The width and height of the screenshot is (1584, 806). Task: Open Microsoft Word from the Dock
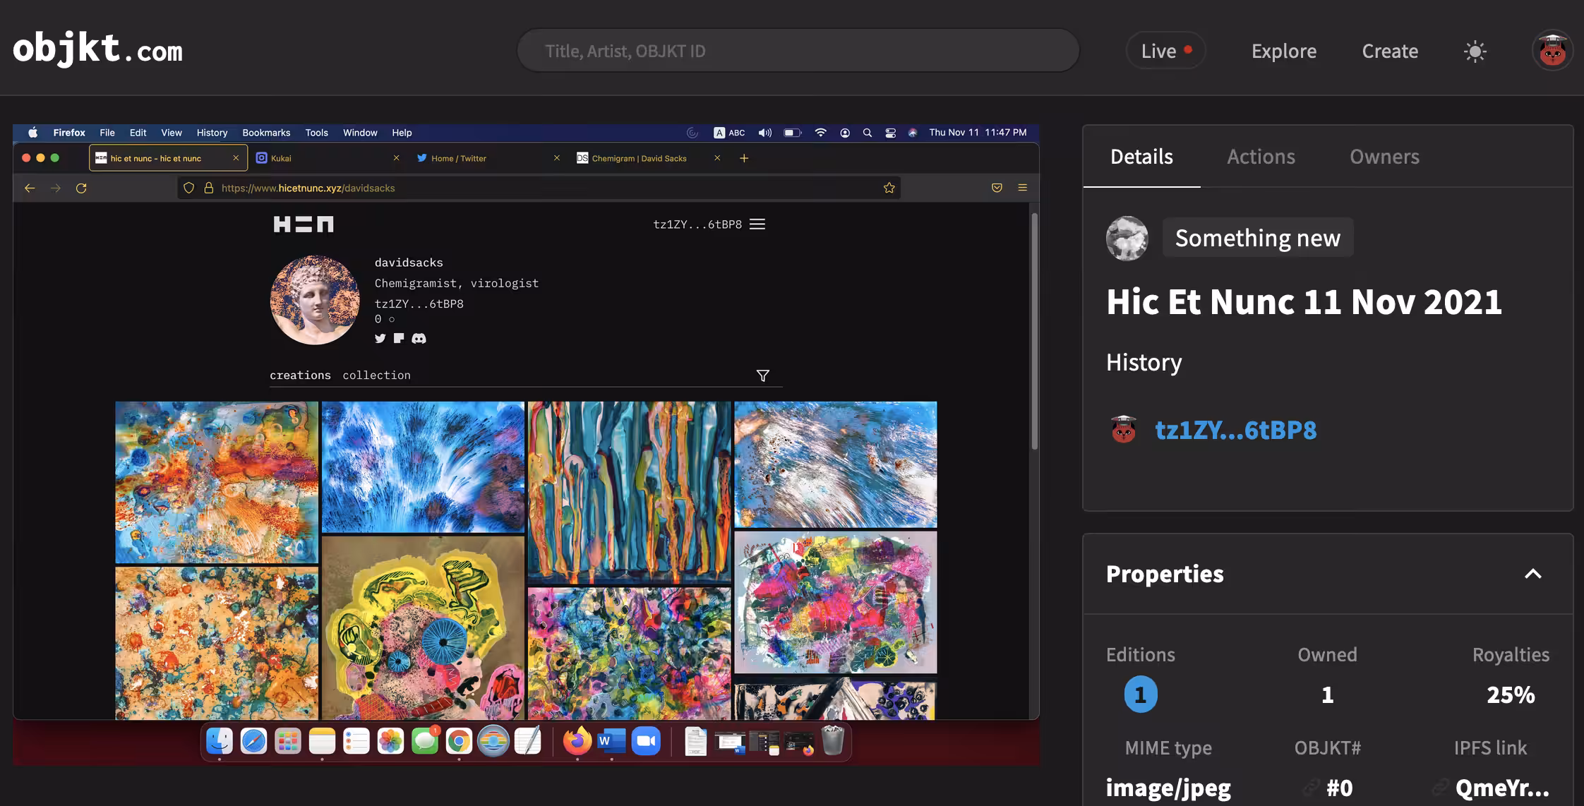point(611,741)
